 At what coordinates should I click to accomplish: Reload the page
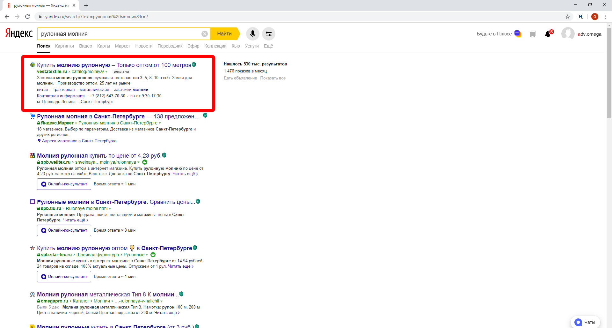pos(27,17)
